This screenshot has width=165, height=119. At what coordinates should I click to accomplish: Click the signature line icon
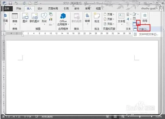135,14
